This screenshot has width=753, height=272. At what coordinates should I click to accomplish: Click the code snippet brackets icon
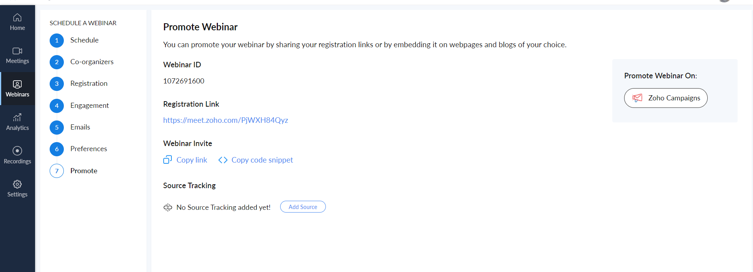[x=223, y=160]
